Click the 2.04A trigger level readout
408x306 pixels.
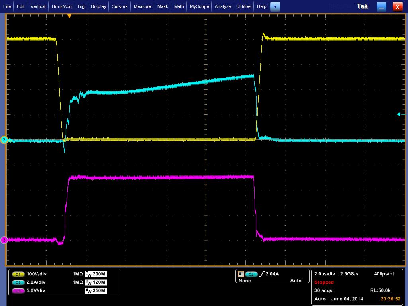click(x=273, y=274)
